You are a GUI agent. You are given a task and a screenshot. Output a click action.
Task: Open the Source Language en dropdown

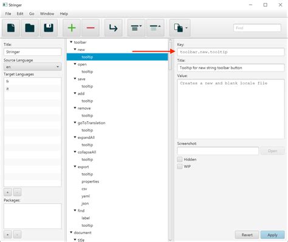(32, 67)
